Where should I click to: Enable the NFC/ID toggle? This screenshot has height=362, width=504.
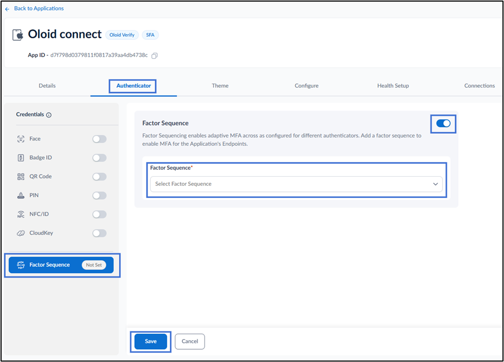[99, 214]
